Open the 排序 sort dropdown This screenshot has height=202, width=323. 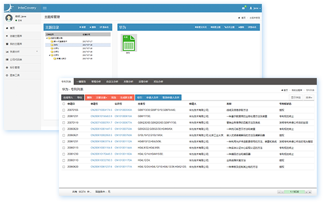309,98
